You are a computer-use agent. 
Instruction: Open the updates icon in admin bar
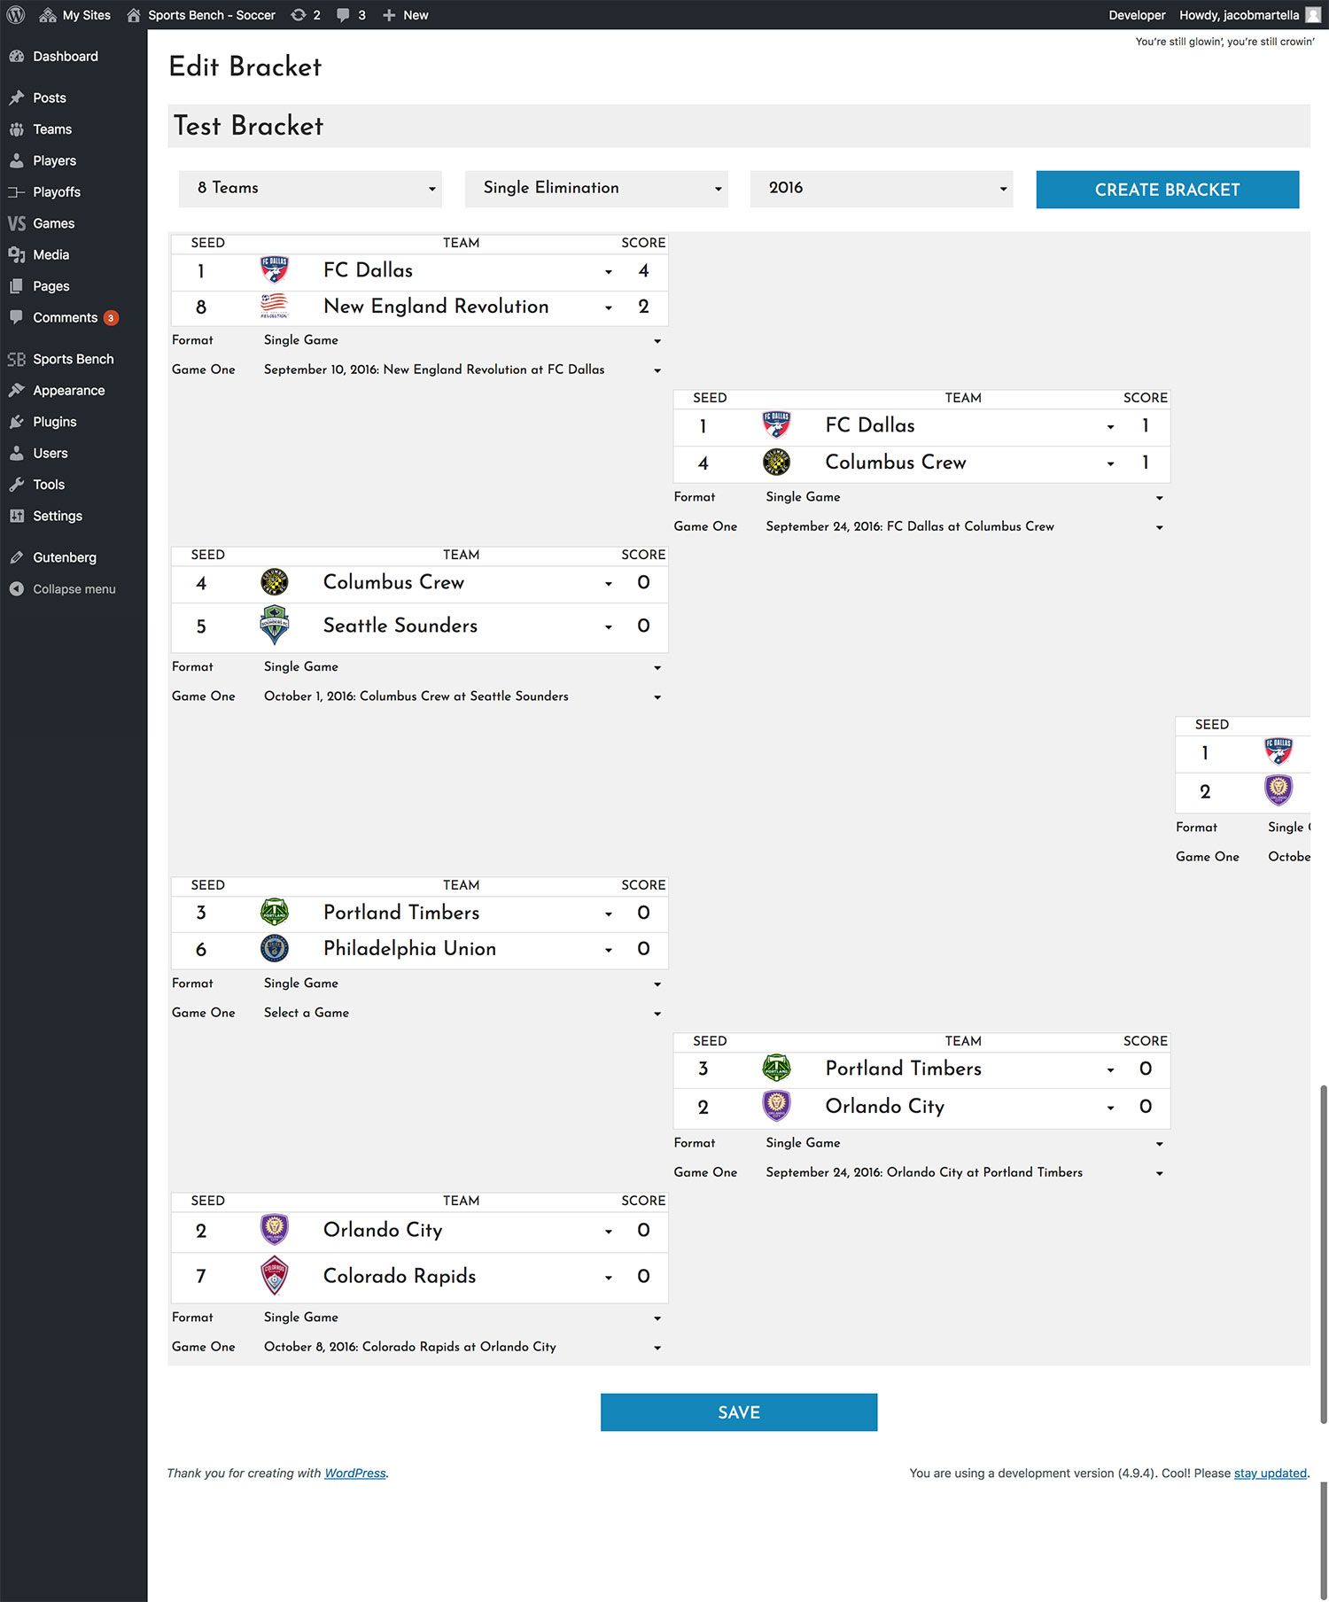299,15
